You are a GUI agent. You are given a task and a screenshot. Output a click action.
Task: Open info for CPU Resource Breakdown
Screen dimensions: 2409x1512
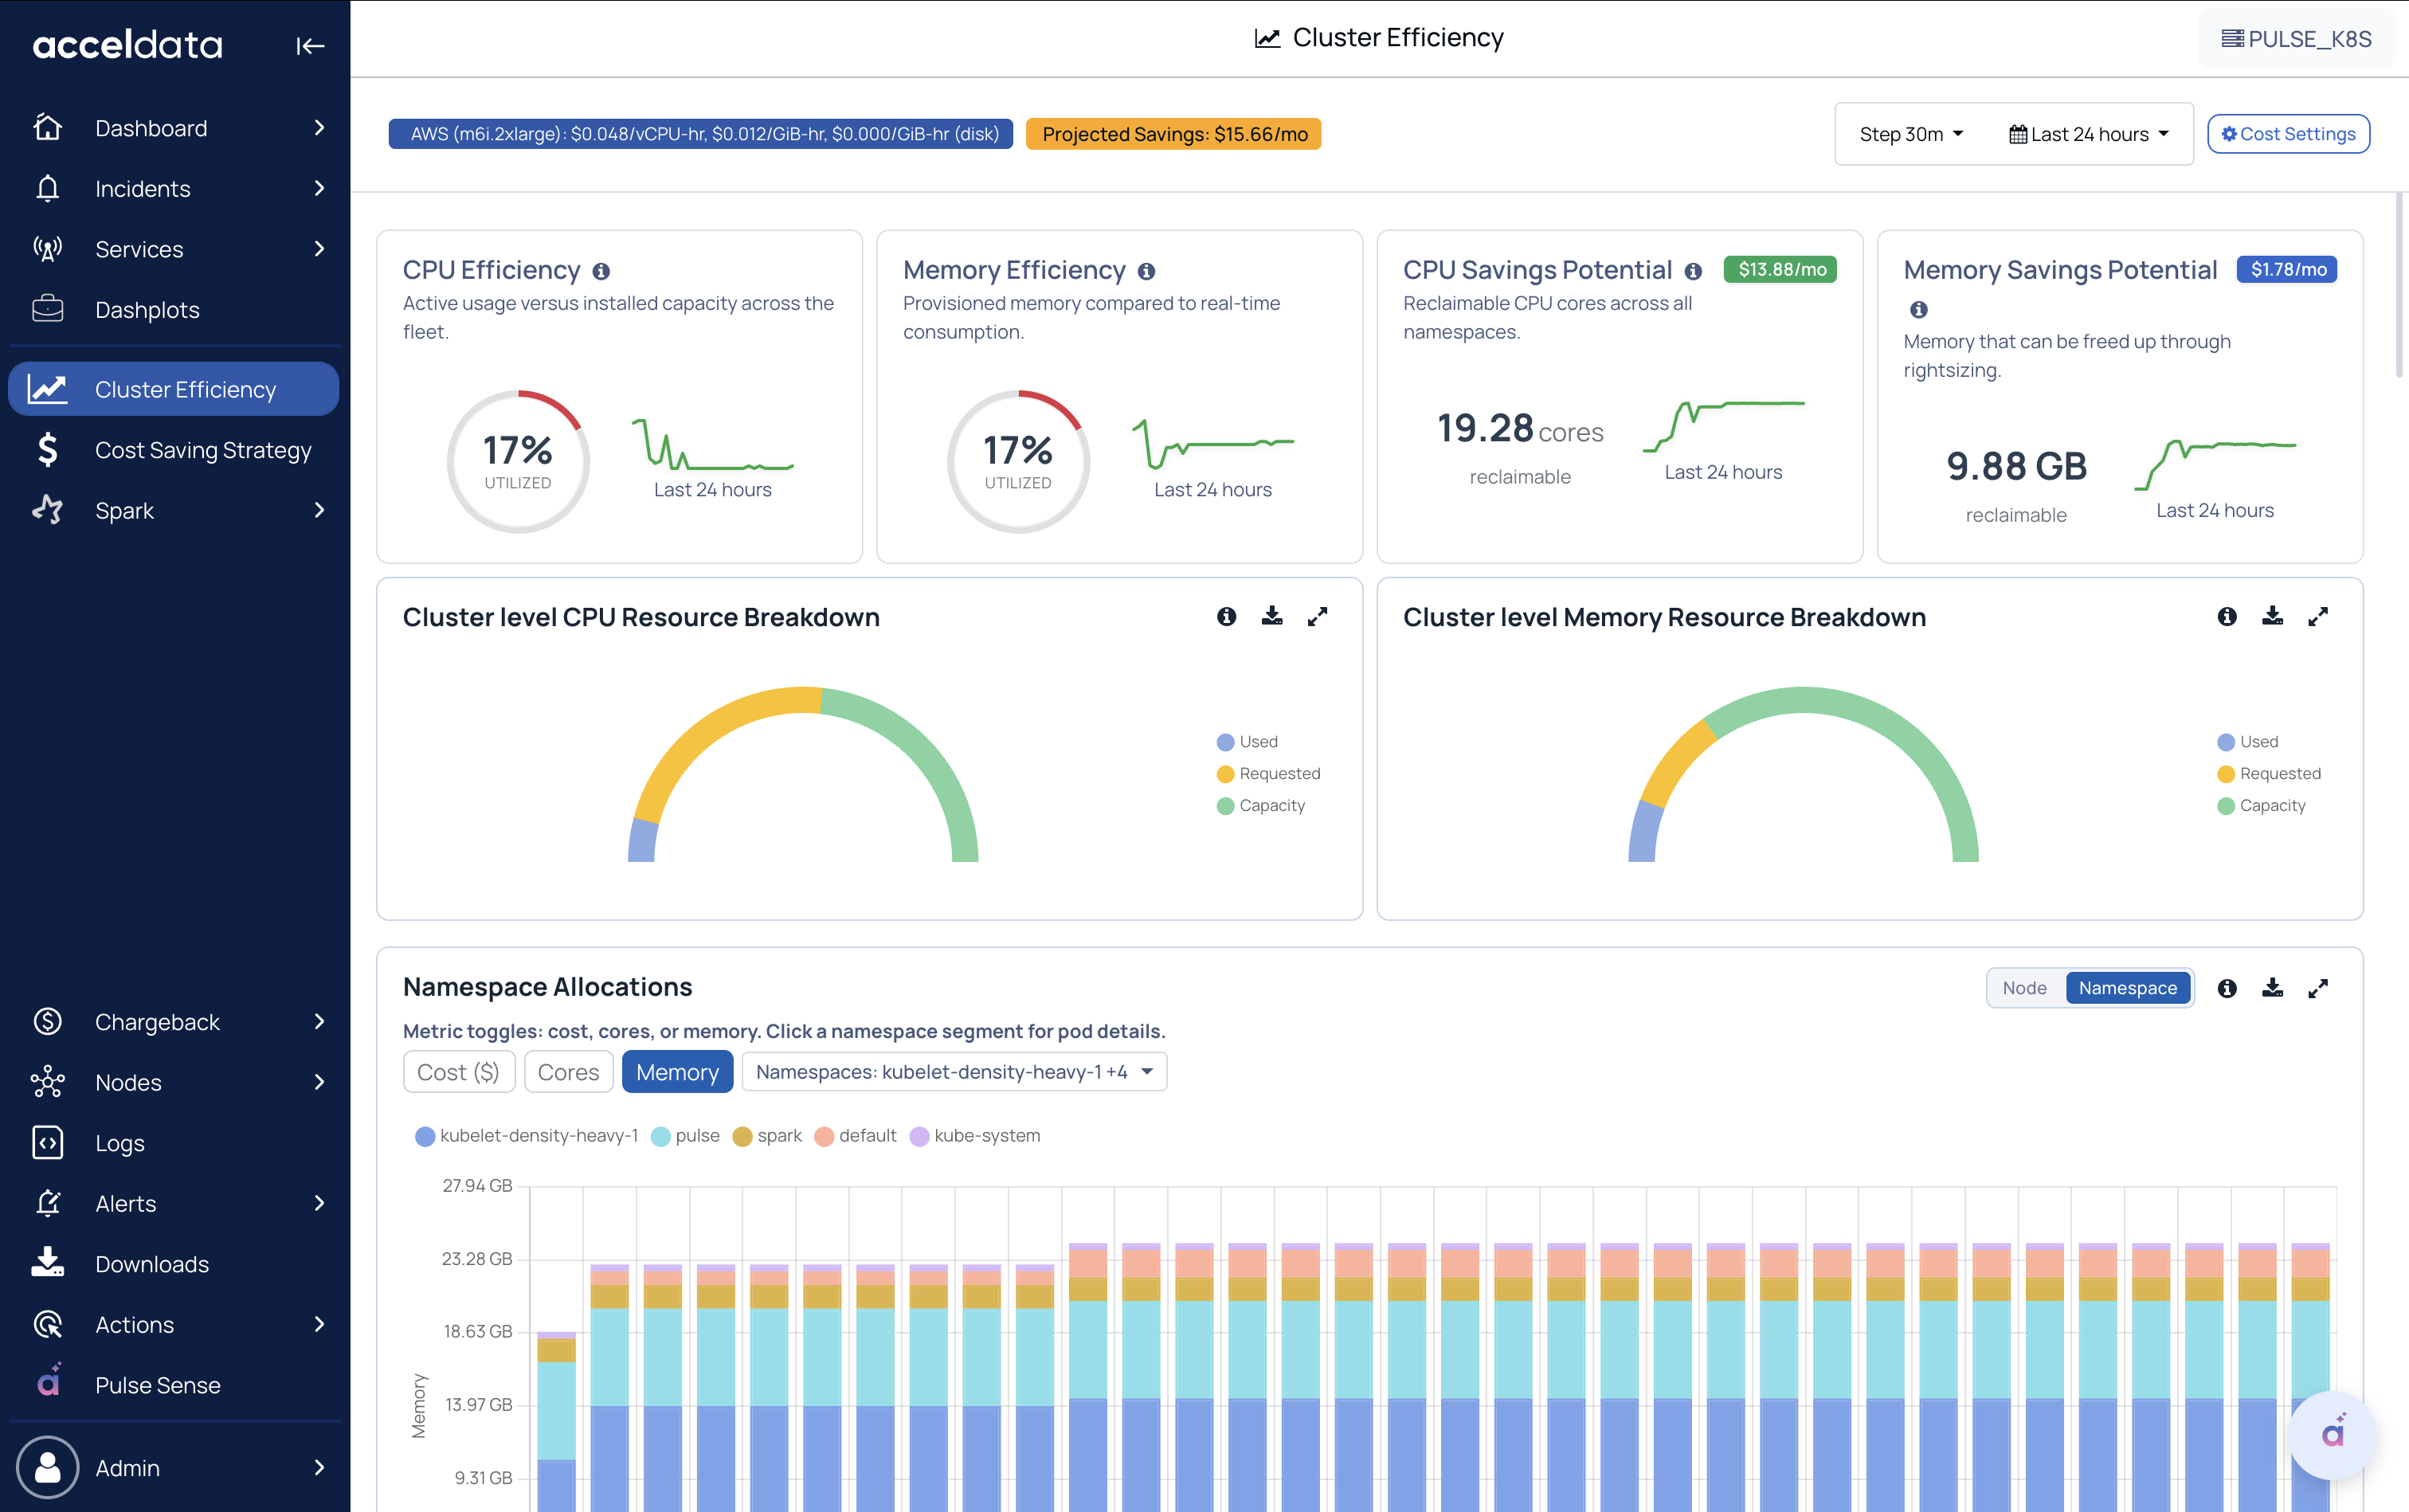click(x=1226, y=616)
